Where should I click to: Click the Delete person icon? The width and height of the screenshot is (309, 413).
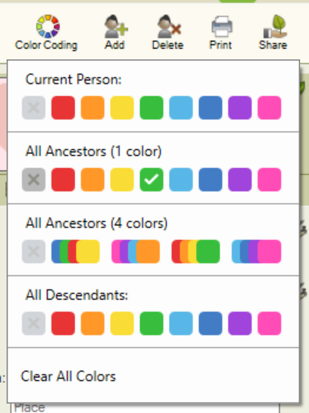click(x=167, y=28)
